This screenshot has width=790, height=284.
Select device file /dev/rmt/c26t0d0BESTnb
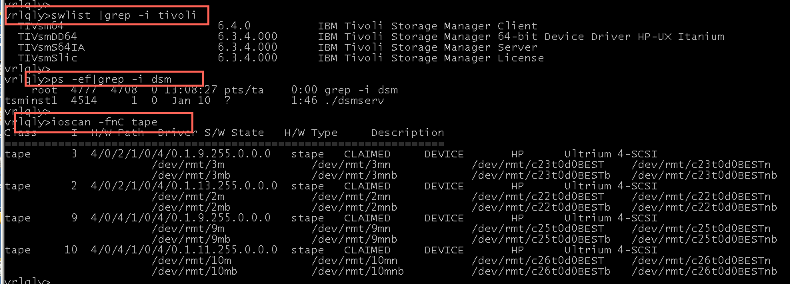click(704, 271)
